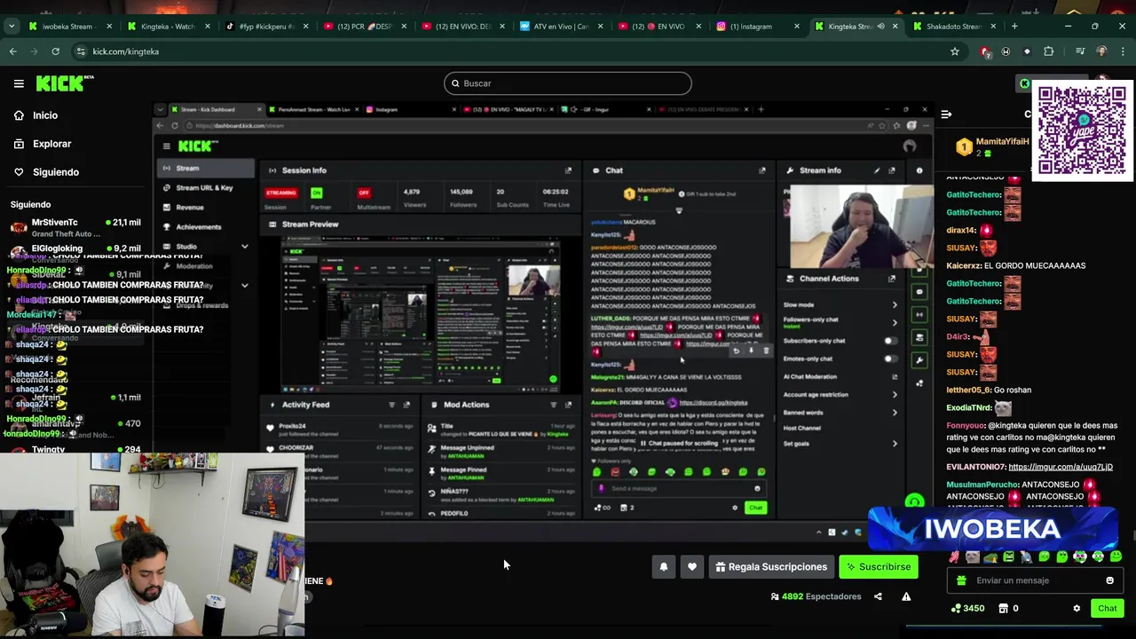Click the browser reload icon
This screenshot has height=639, width=1136.
[55, 51]
